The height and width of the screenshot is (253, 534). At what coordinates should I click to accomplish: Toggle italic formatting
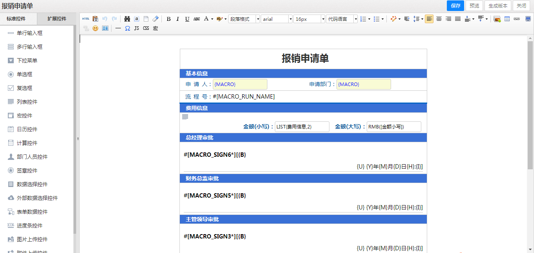177,19
